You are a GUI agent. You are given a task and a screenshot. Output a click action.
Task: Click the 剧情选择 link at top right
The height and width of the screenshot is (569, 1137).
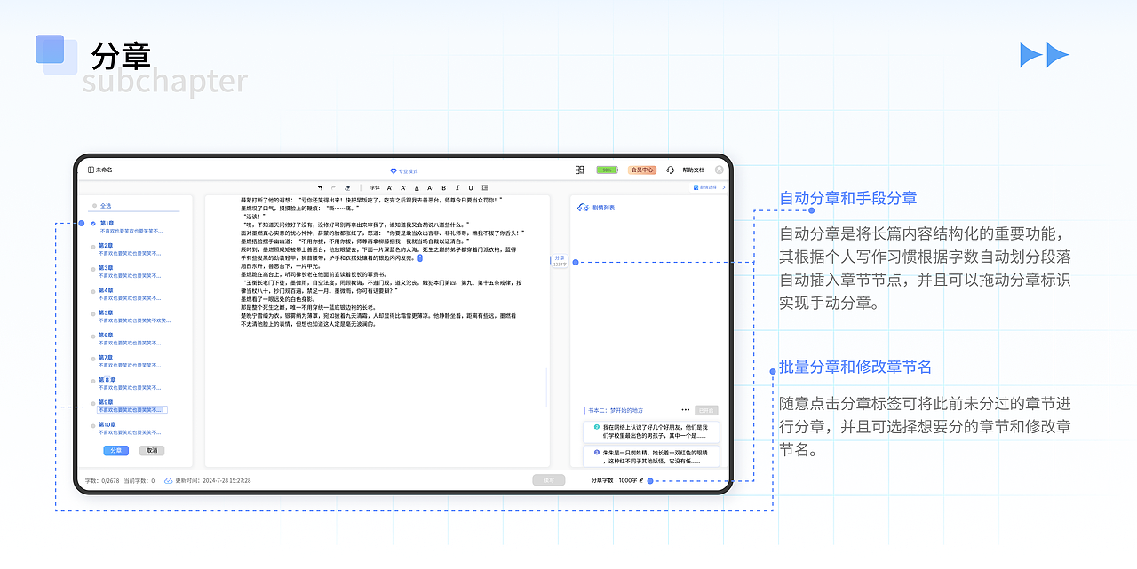[708, 187]
